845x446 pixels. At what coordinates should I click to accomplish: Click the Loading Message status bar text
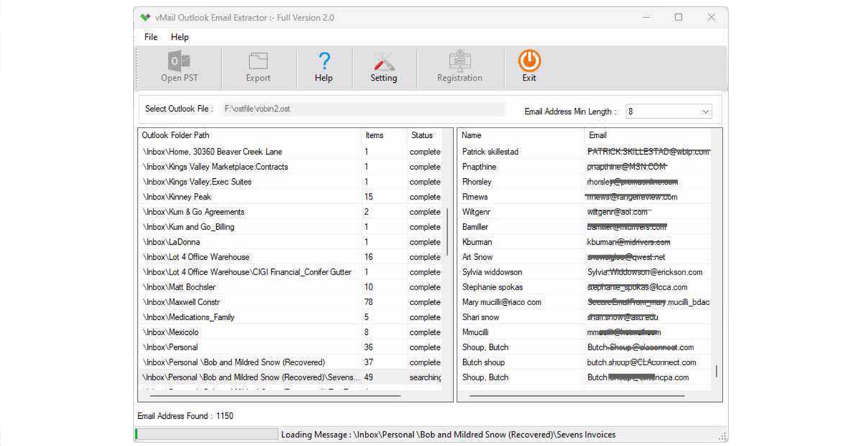pyautogui.click(x=448, y=435)
